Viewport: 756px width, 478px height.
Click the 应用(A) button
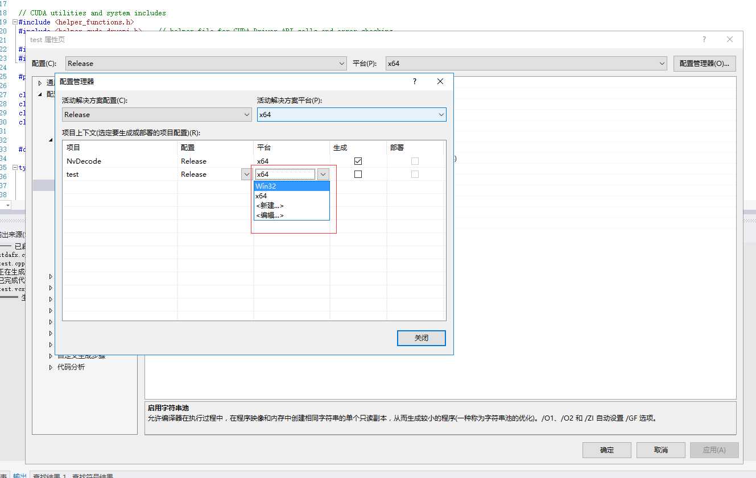pos(714,450)
